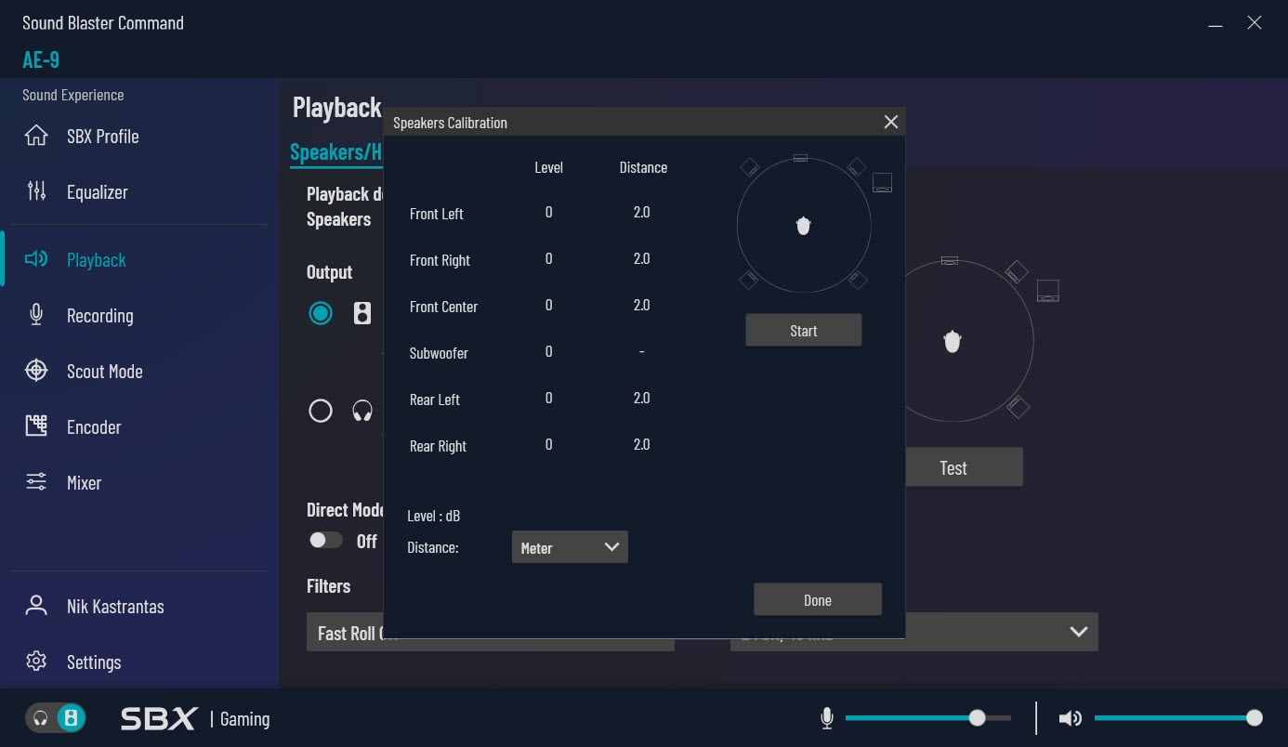Click the Gaming profile label
Viewport: 1288px width, 747px height.
[x=244, y=719]
